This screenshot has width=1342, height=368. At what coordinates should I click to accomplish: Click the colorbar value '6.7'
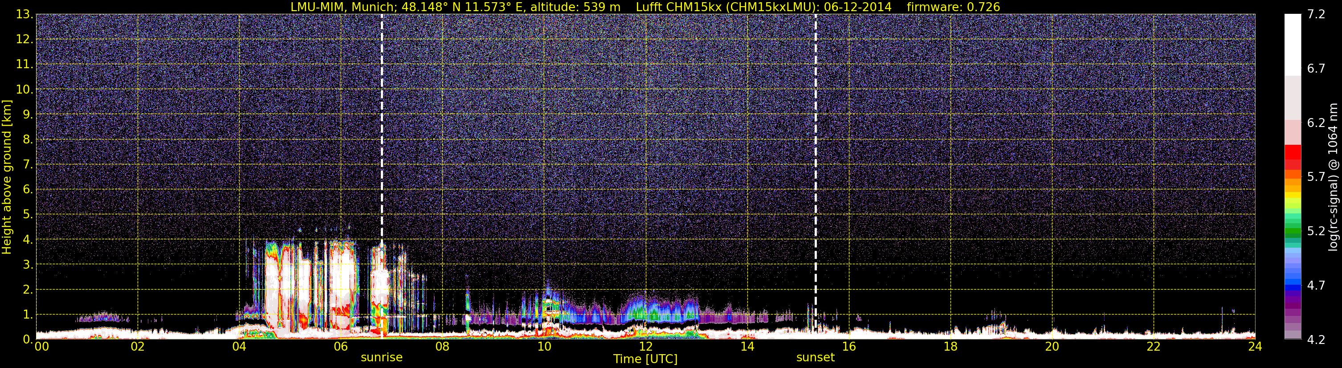tap(1316, 69)
